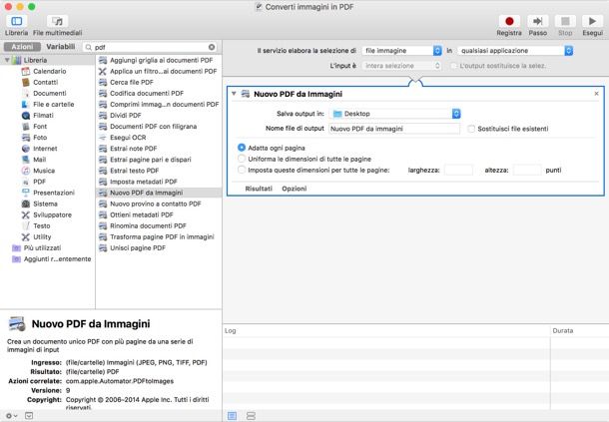609x422 pixels.
Task: Select Musica category
Action: pos(44,171)
